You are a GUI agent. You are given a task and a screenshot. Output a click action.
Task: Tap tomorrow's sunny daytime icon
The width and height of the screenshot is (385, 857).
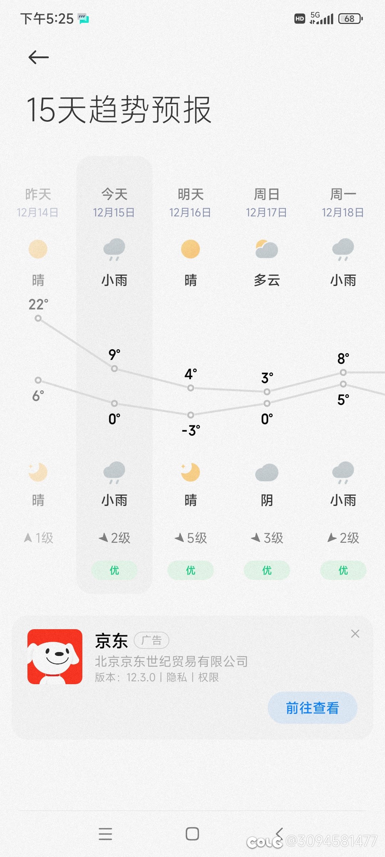pyautogui.click(x=190, y=249)
